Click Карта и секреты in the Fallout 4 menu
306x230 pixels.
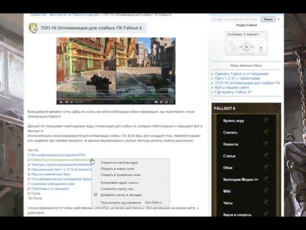coord(237,215)
